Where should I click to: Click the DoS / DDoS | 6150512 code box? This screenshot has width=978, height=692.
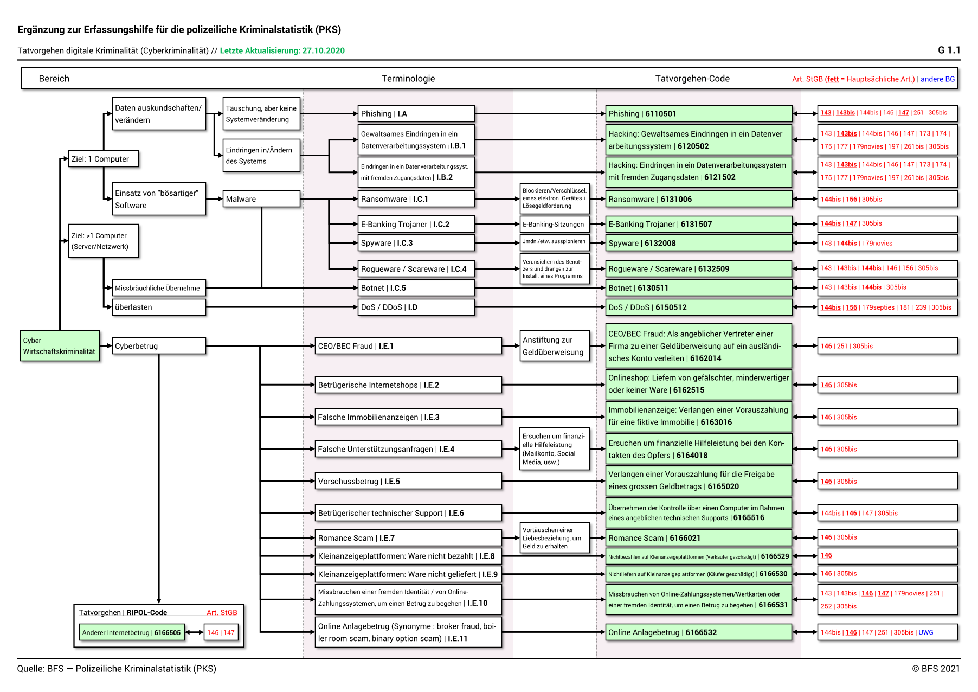pyautogui.click(x=698, y=307)
